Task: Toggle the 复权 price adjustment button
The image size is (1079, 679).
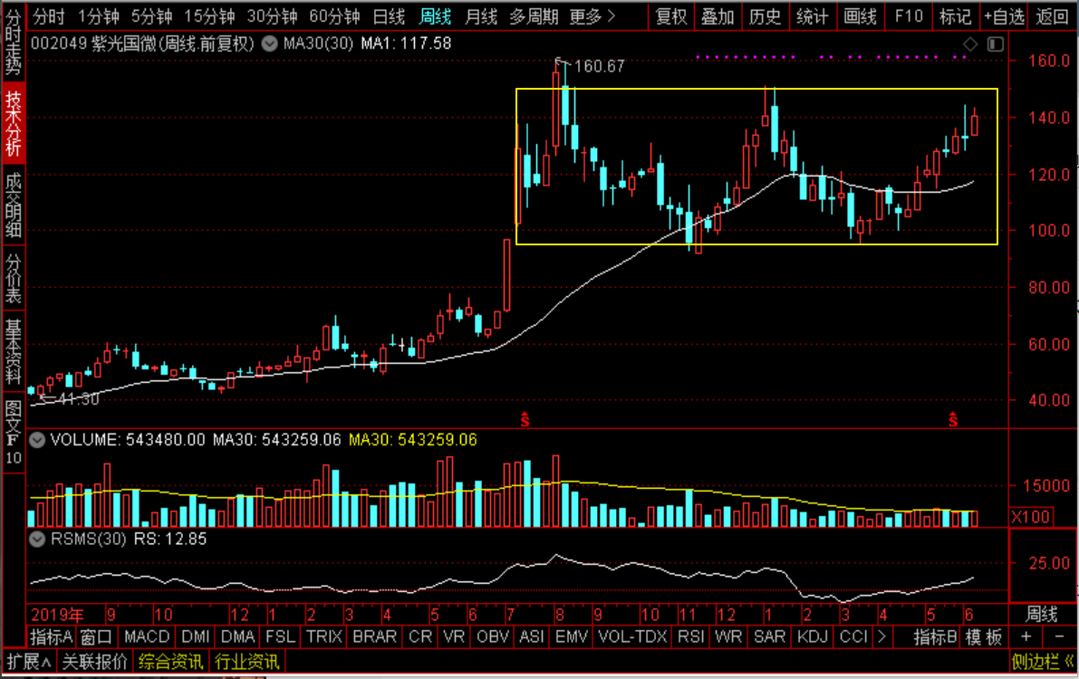Action: click(x=671, y=16)
